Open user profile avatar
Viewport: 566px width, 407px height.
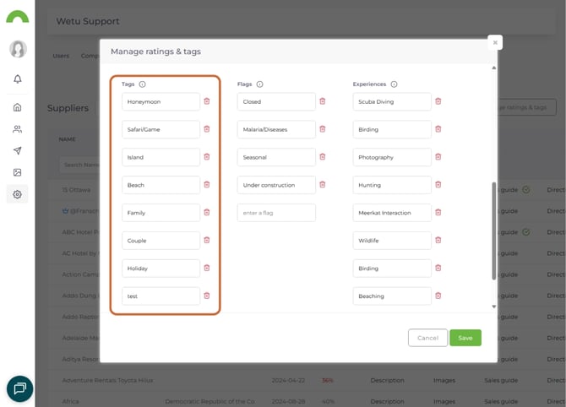(18, 49)
